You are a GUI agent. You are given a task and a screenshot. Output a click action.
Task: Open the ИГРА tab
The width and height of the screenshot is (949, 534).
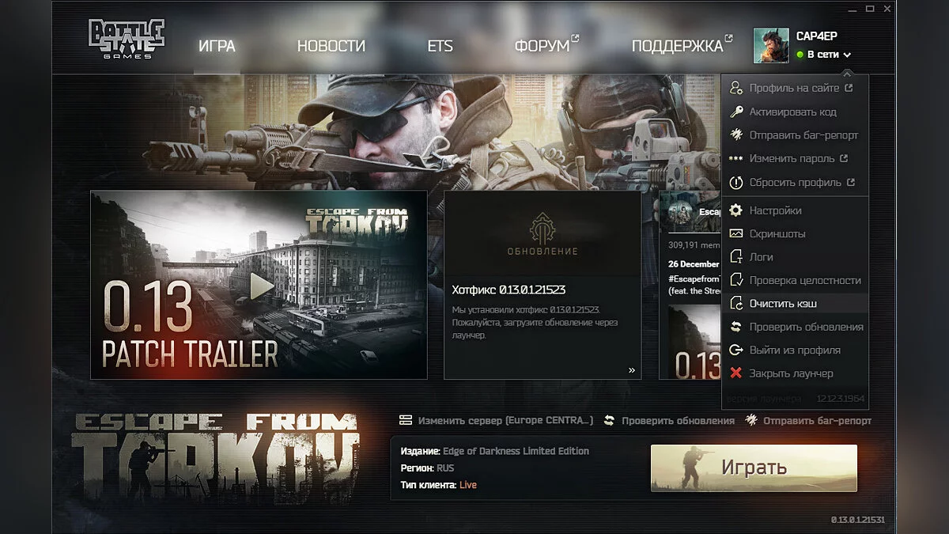(217, 46)
